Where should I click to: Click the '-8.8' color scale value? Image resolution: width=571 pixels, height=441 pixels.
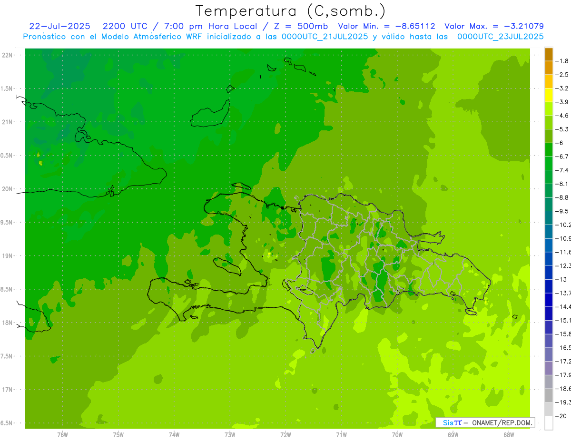pos(562,197)
